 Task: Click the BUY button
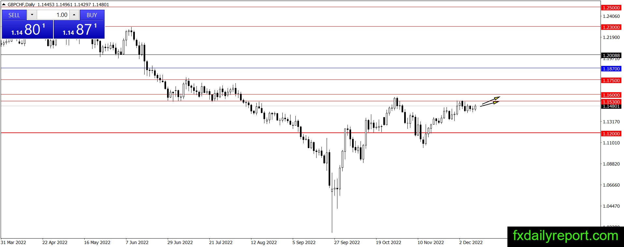92,15
